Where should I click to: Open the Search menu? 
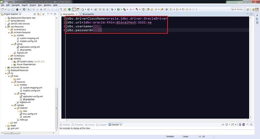25,5
